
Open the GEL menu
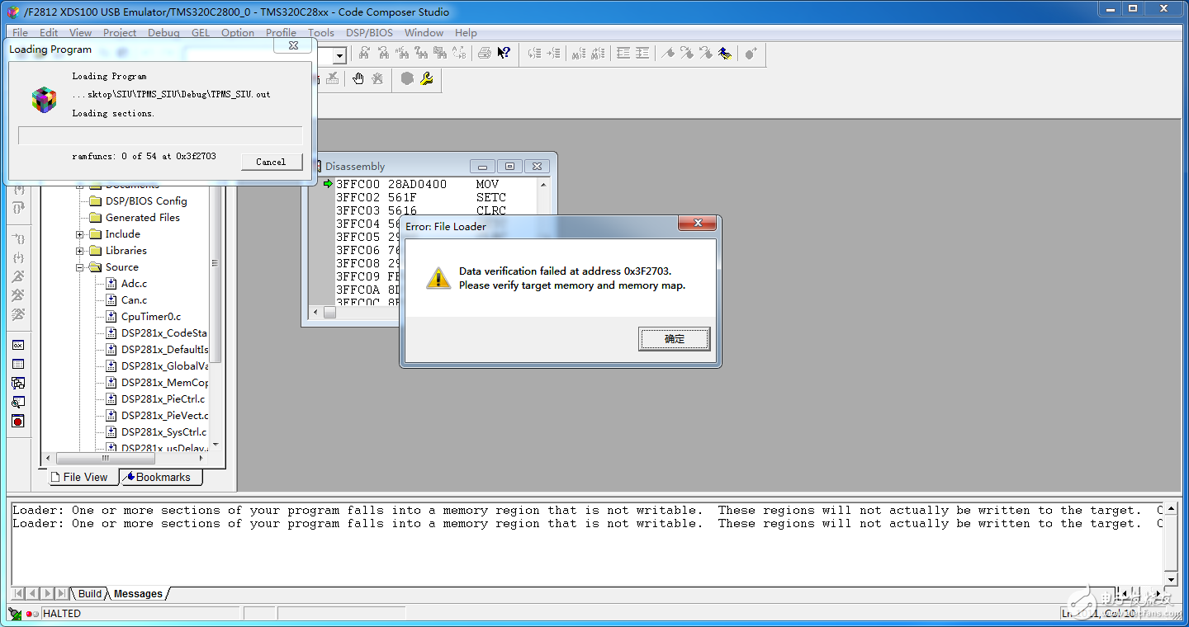[x=201, y=33]
